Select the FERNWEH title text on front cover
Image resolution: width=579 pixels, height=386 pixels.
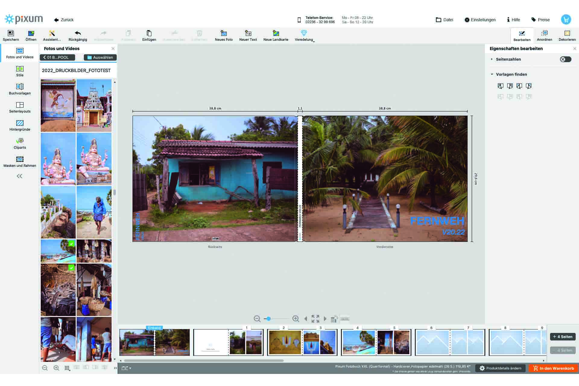pos(437,221)
